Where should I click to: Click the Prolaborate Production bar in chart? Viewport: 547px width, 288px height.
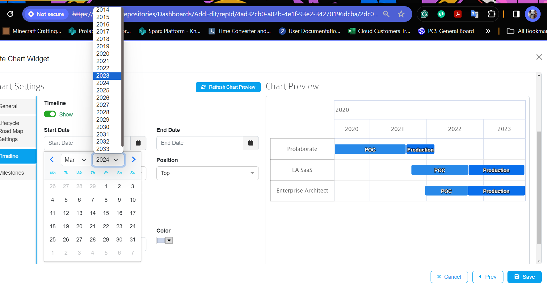pos(420,149)
